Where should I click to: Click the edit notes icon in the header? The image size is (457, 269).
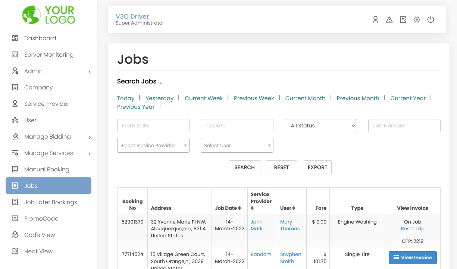pyautogui.click(x=403, y=19)
